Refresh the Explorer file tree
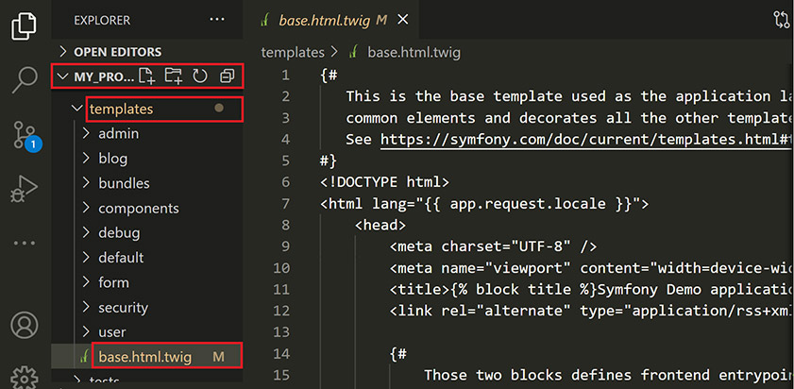This screenshot has width=794, height=389. [x=200, y=76]
